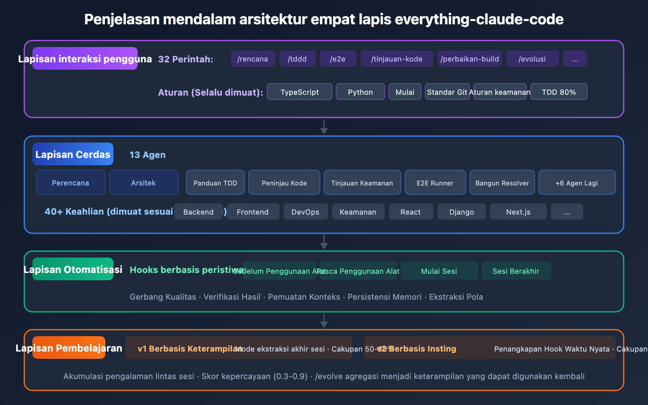Click the /rencana command chip
The width and height of the screenshot is (648, 405).
pyautogui.click(x=253, y=58)
